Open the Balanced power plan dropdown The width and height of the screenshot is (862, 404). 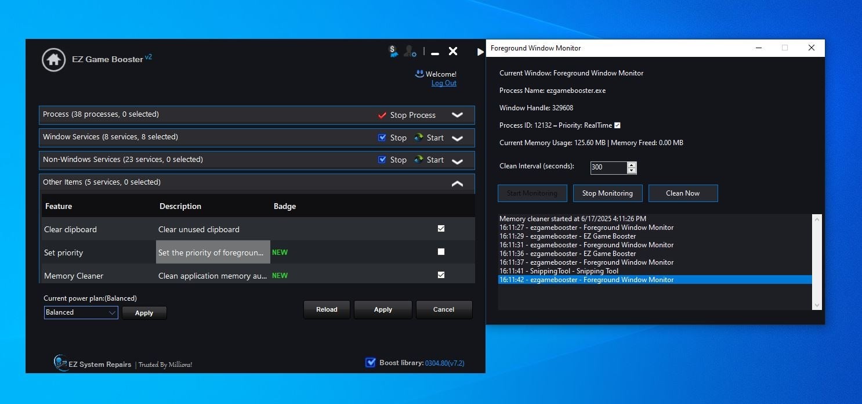[81, 312]
